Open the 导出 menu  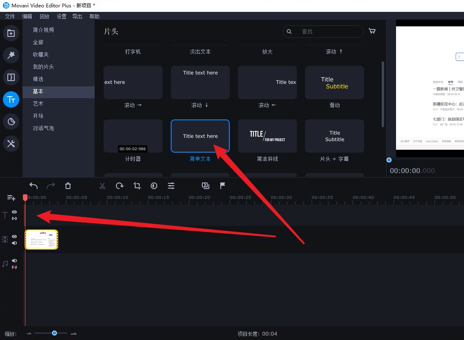[77, 16]
